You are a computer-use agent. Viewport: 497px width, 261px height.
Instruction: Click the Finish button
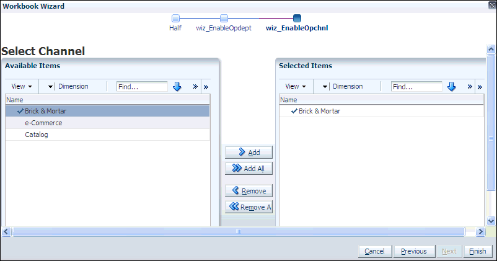pyautogui.click(x=478, y=251)
